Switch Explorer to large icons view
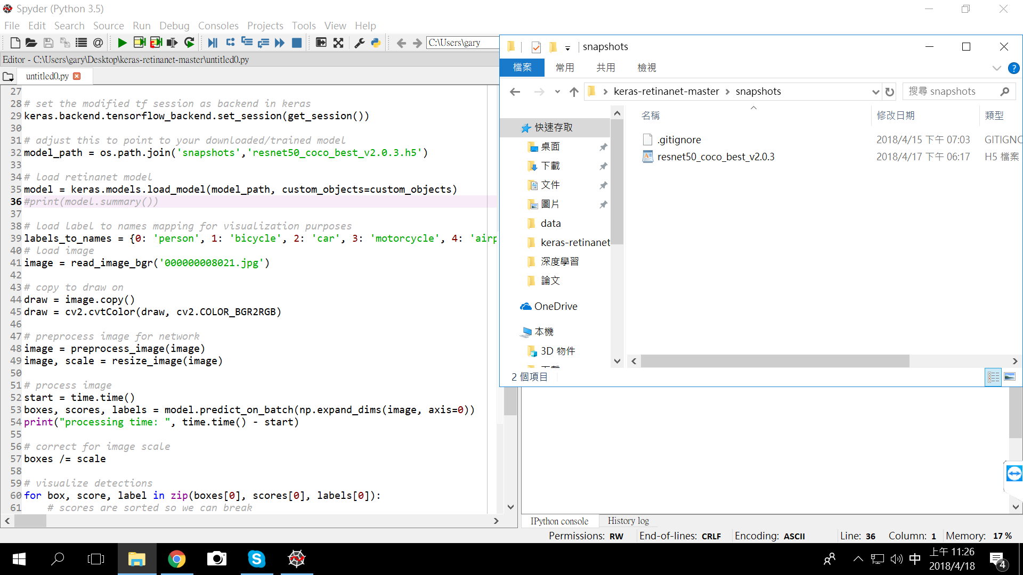 [x=1011, y=377]
